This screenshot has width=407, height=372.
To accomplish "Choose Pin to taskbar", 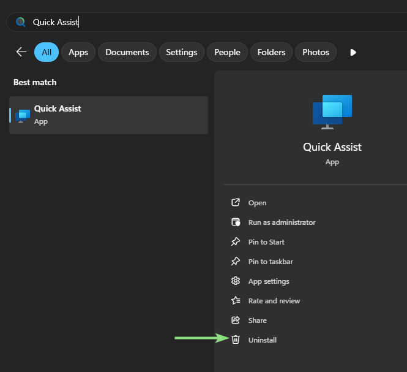I will click(x=271, y=262).
